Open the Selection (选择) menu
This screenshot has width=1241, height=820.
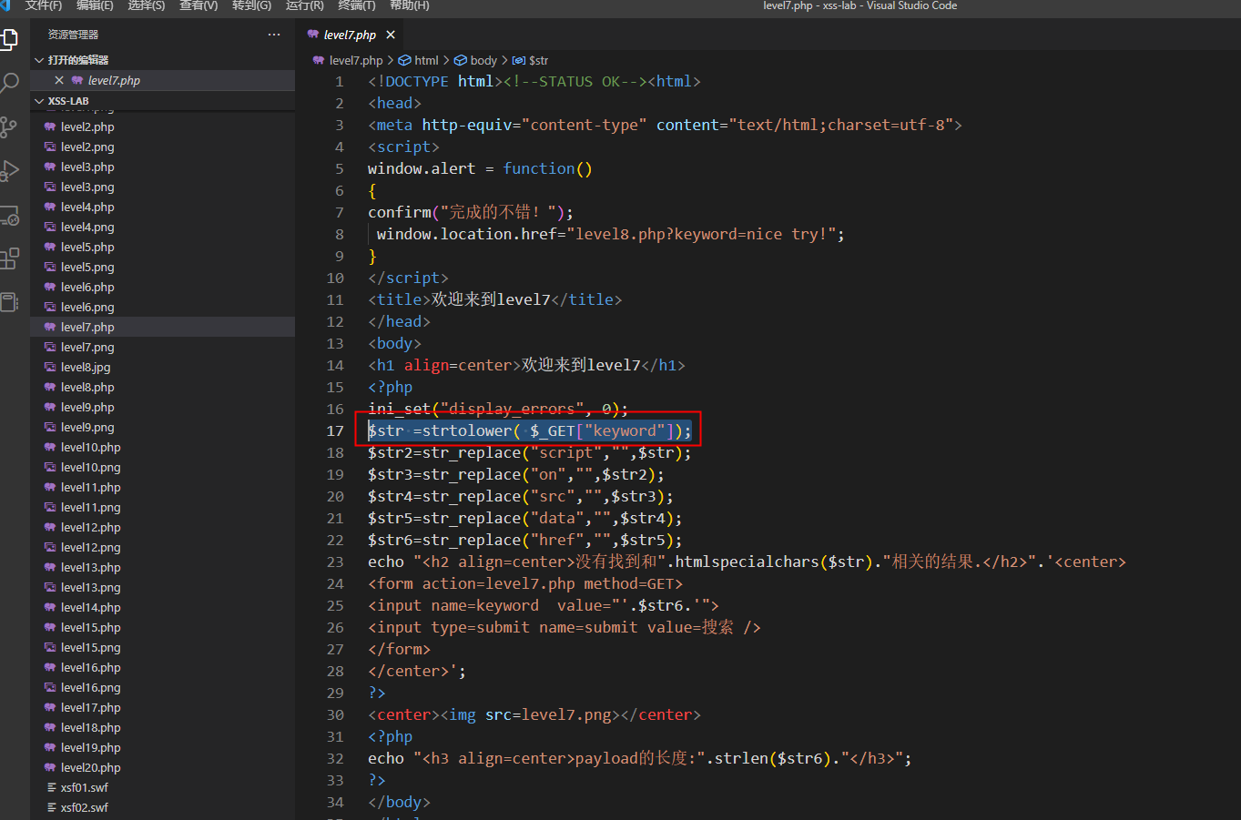147,5
